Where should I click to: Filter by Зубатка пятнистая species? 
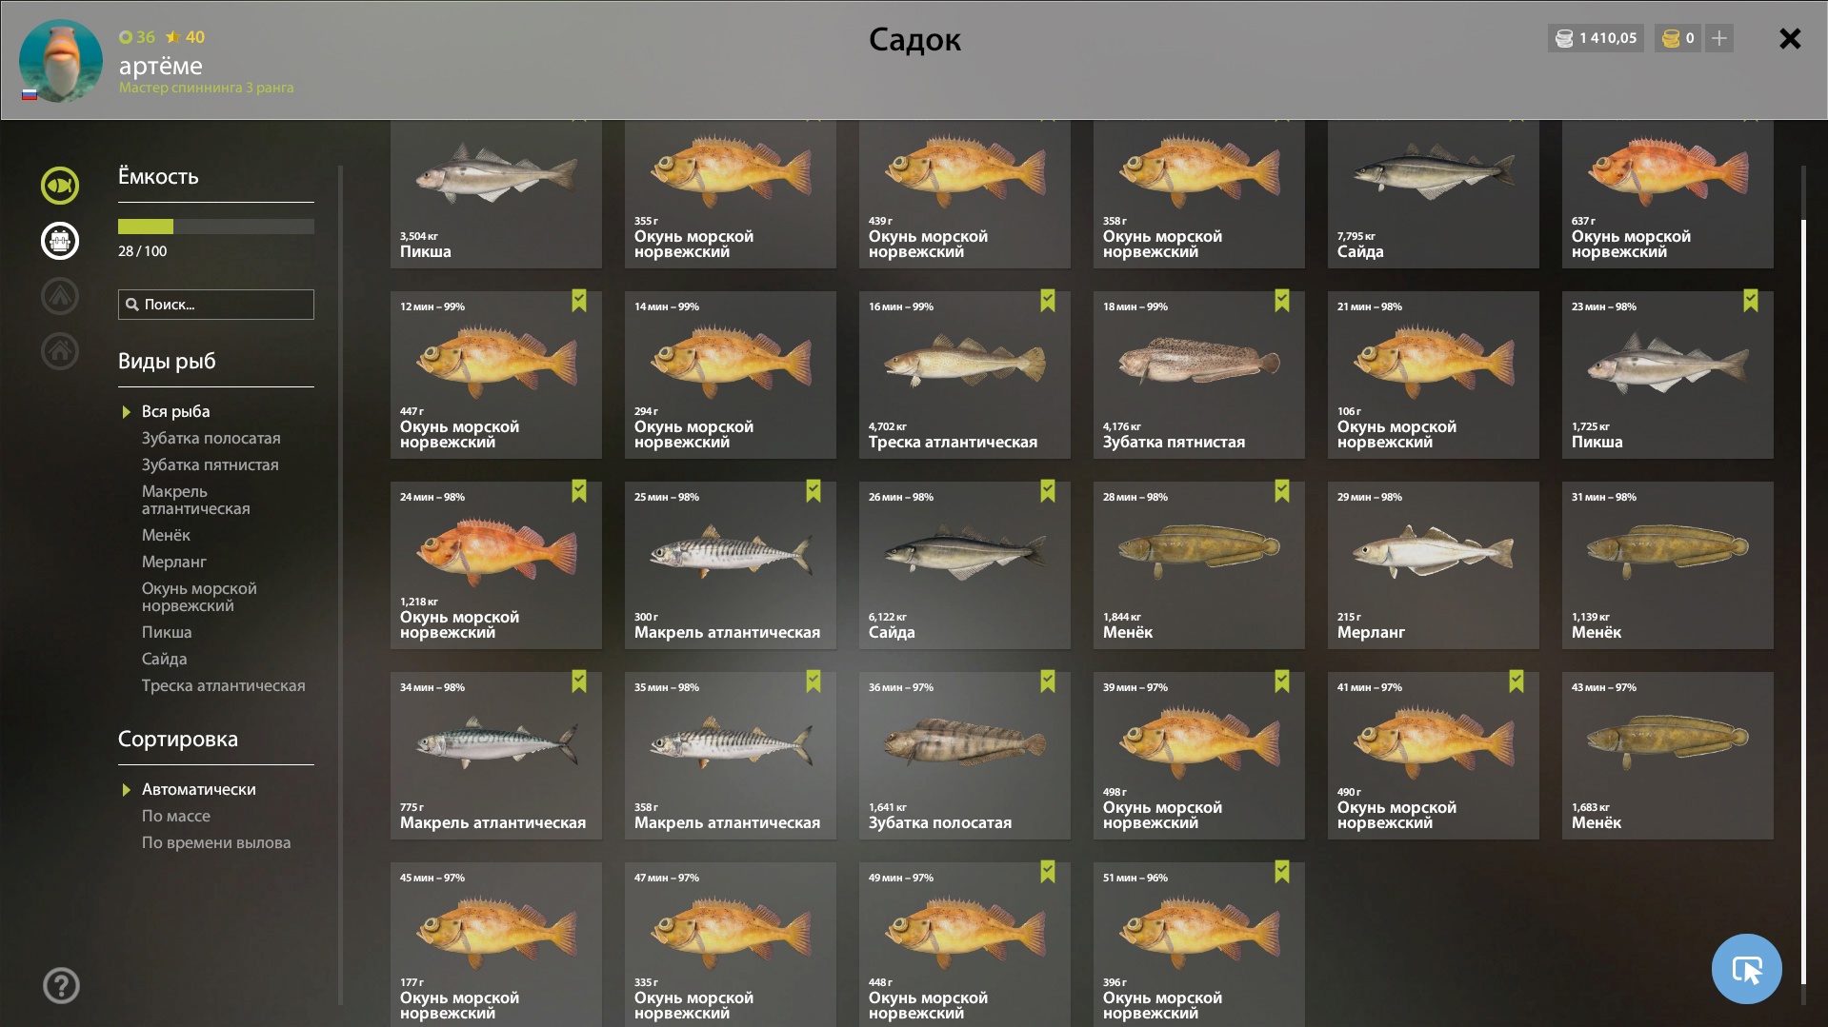[x=211, y=464]
